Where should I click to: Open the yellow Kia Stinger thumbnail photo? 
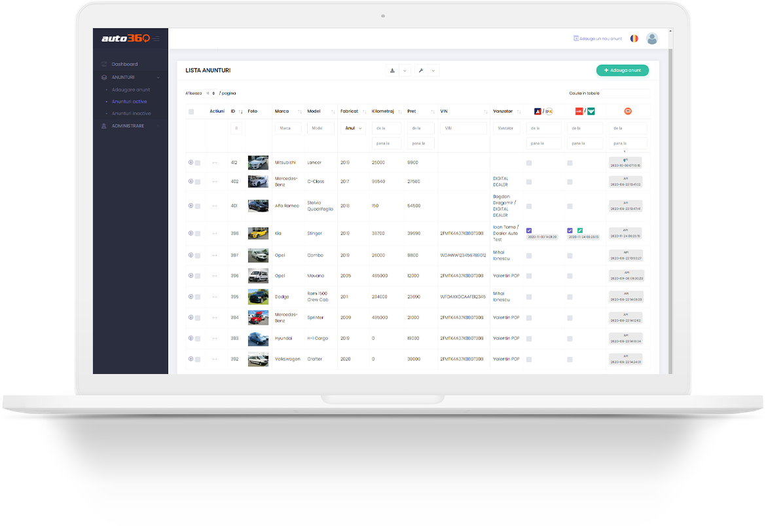click(258, 233)
